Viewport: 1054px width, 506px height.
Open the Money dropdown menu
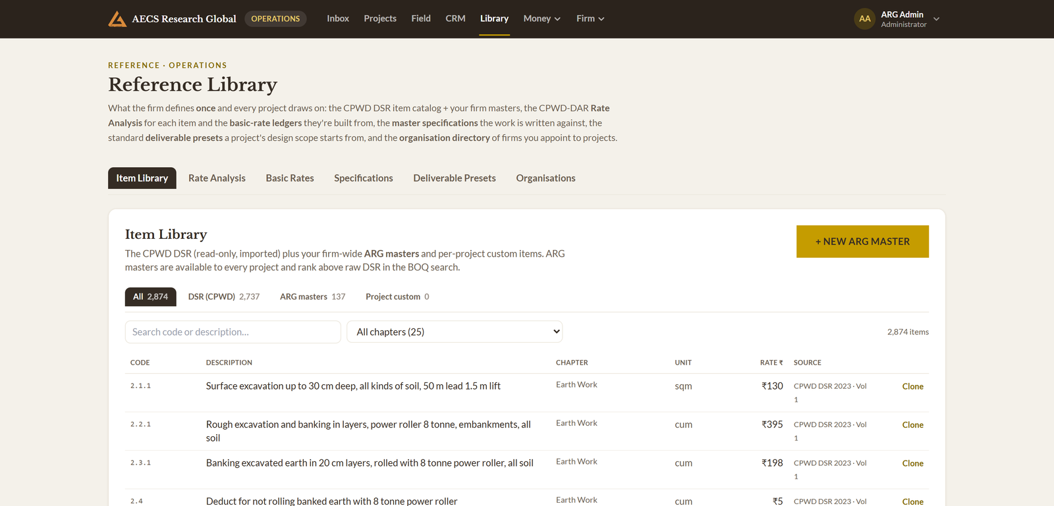(541, 18)
